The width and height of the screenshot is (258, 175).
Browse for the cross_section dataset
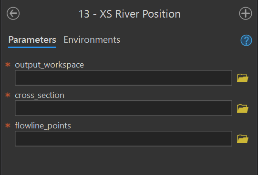(243, 108)
